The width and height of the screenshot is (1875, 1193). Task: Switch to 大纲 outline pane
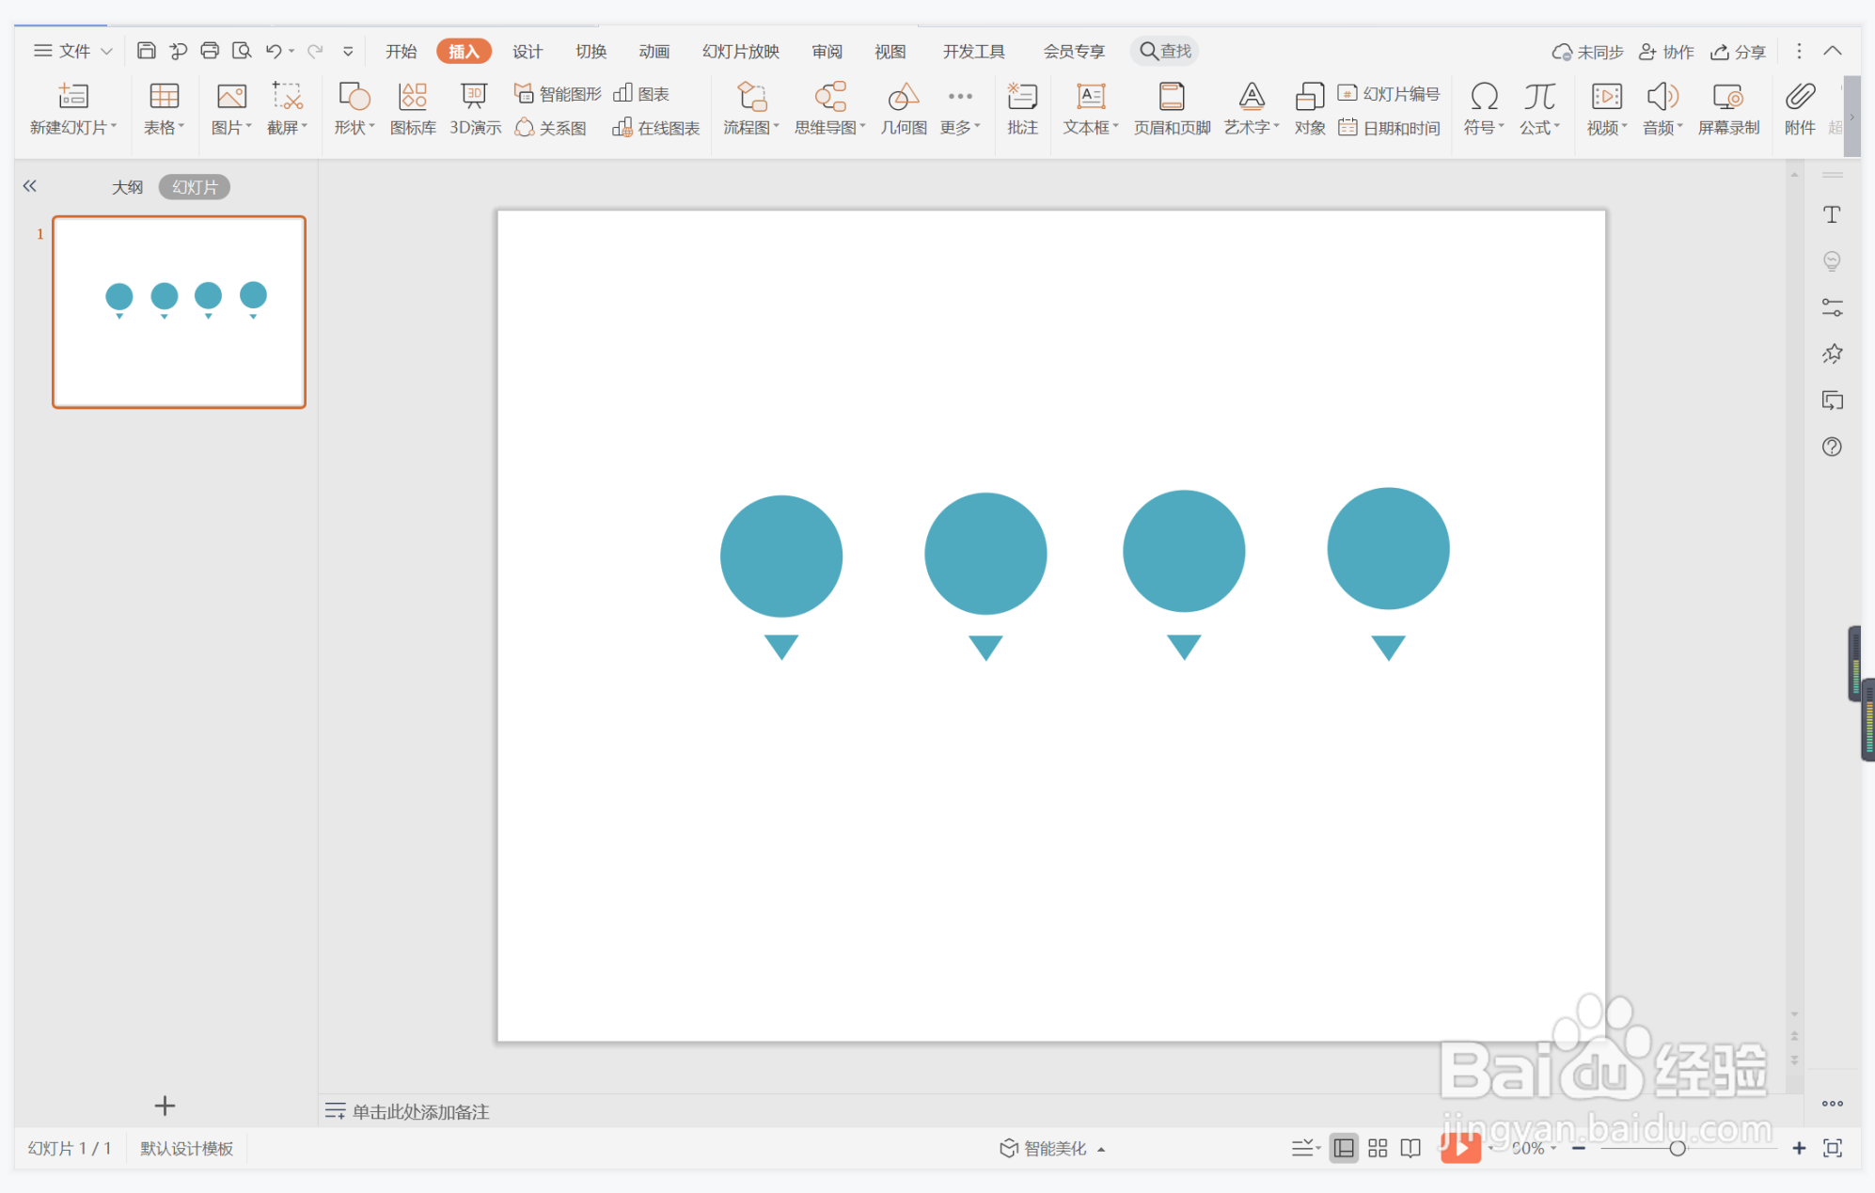click(x=127, y=187)
